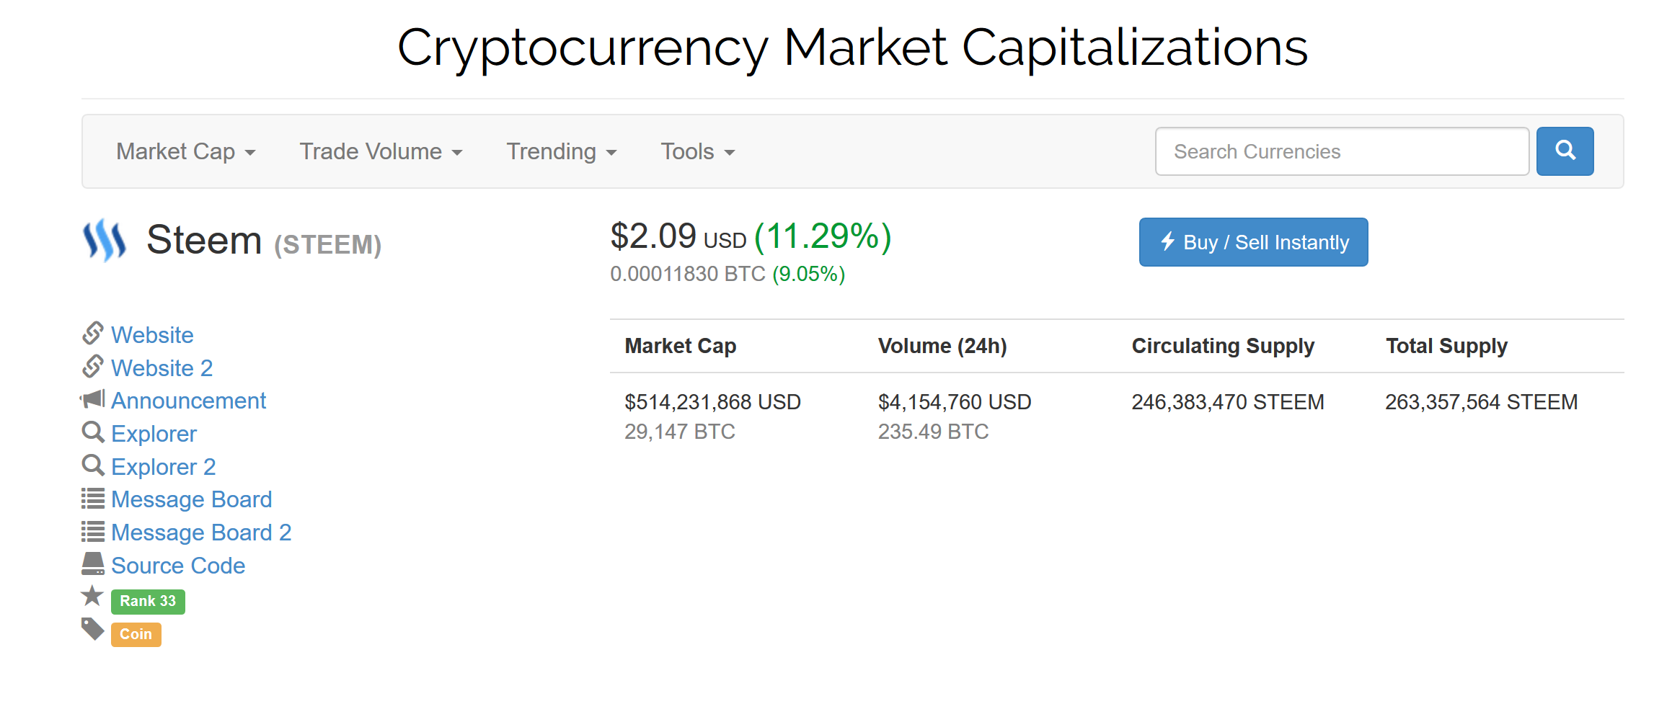
Task: Click the tag icon beside Coin
Action: (x=93, y=629)
